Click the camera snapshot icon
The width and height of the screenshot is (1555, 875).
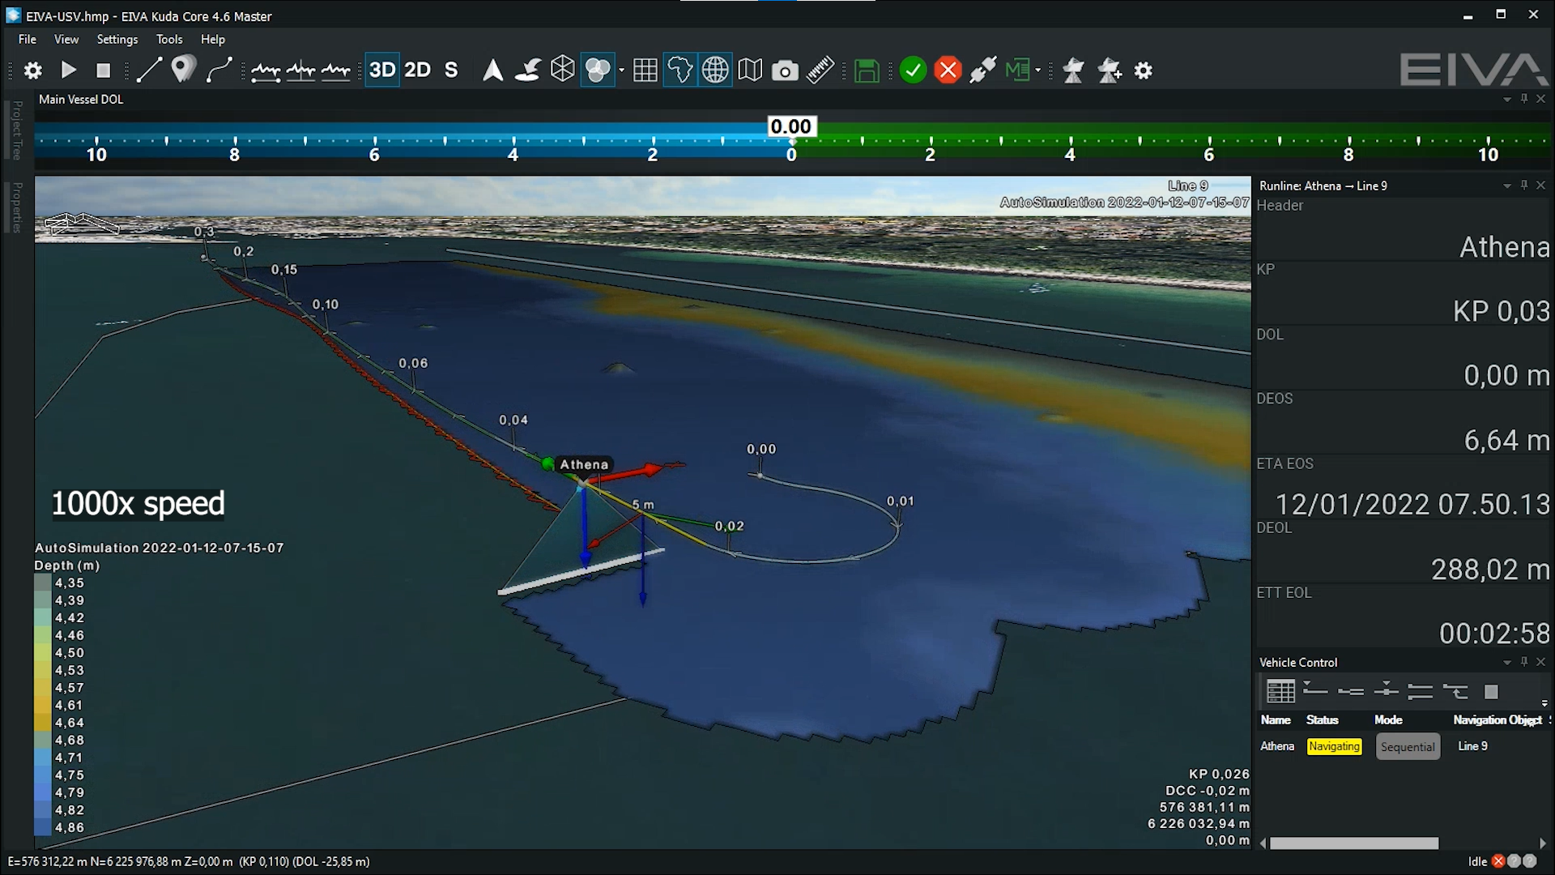pyautogui.click(x=784, y=70)
